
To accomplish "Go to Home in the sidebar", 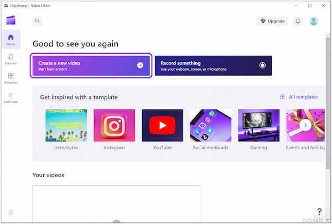I will click(11, 40).
